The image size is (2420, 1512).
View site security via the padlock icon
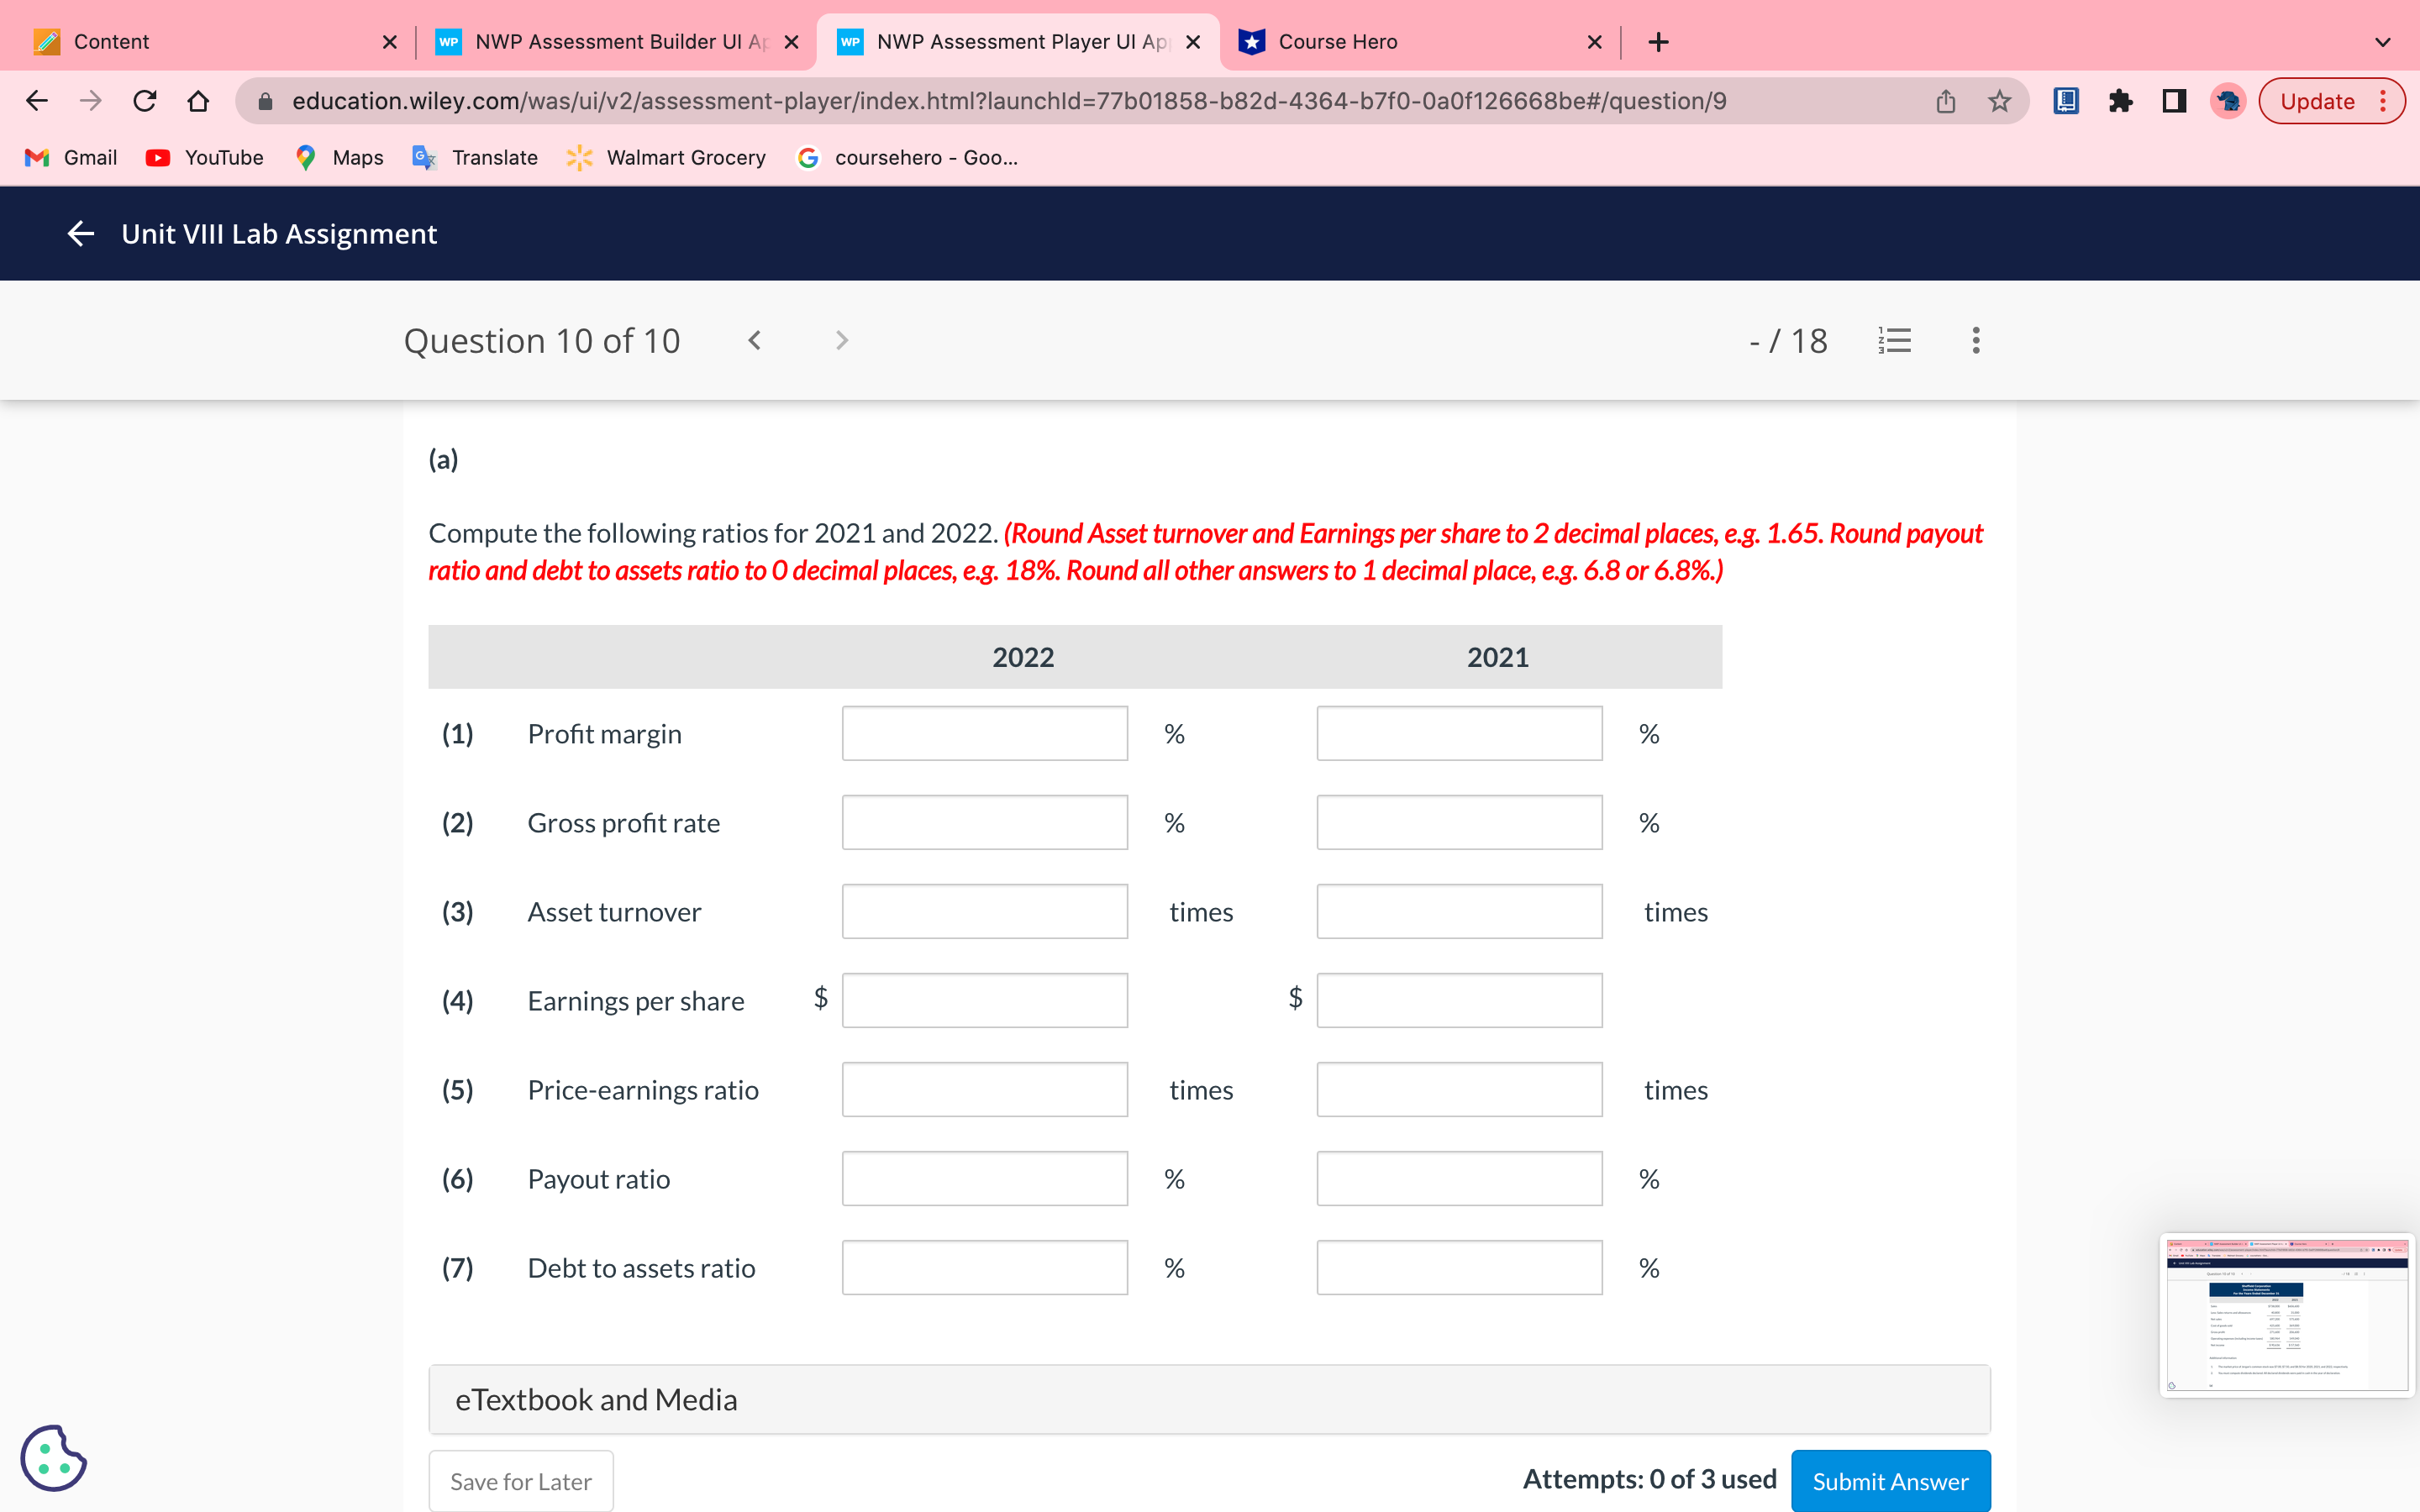click(x=265, y=100)
